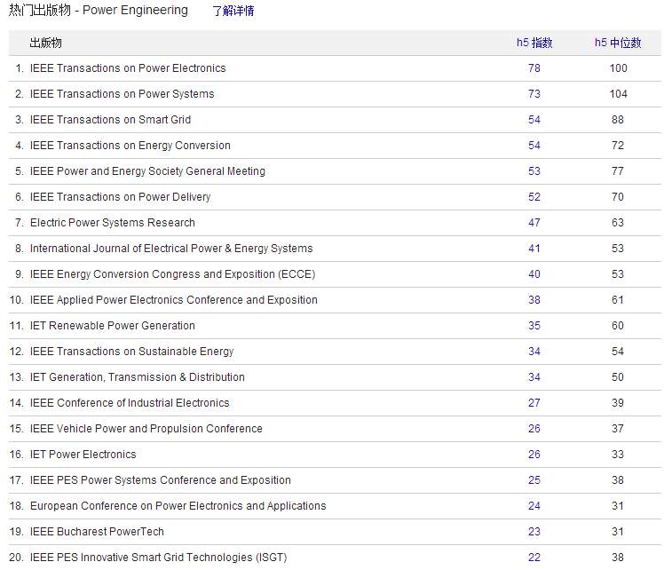The width and height of the screenshot is (664, 570).
Task: Select IEEE Transactions on Power Systems title
Action: 122,94
